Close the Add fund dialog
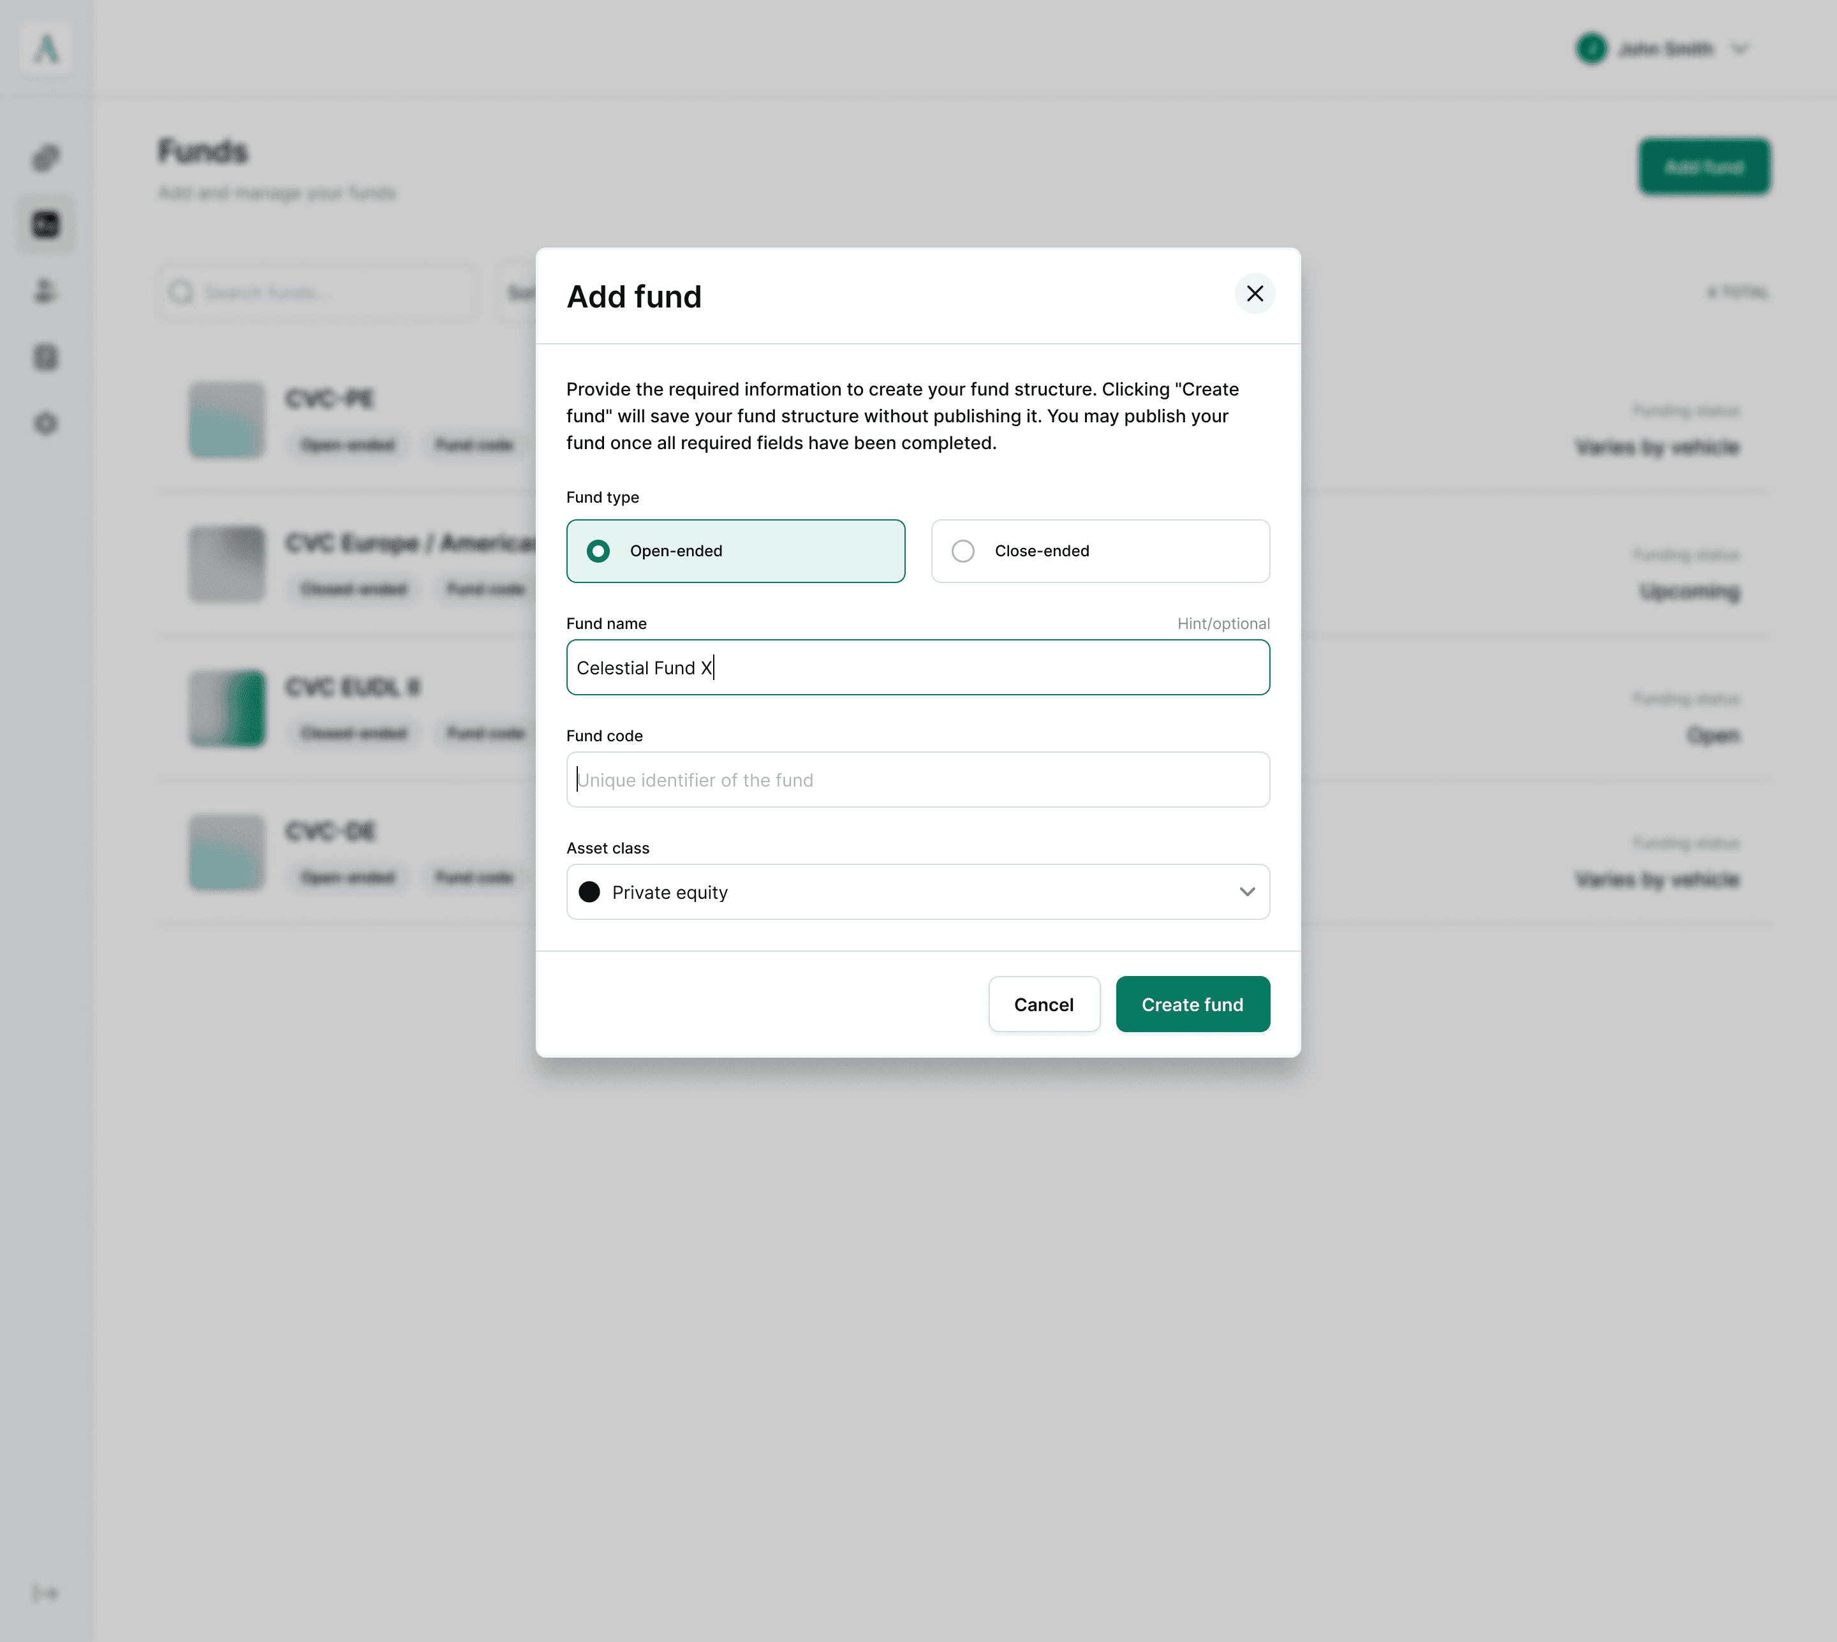The width and height of the screenshot is (1837, 1642). [x=1254, y=294]
